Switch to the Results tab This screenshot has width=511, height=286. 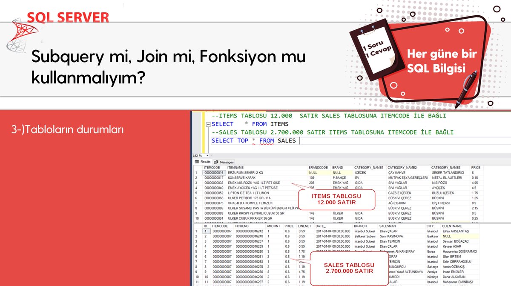(x=203, y=162)
